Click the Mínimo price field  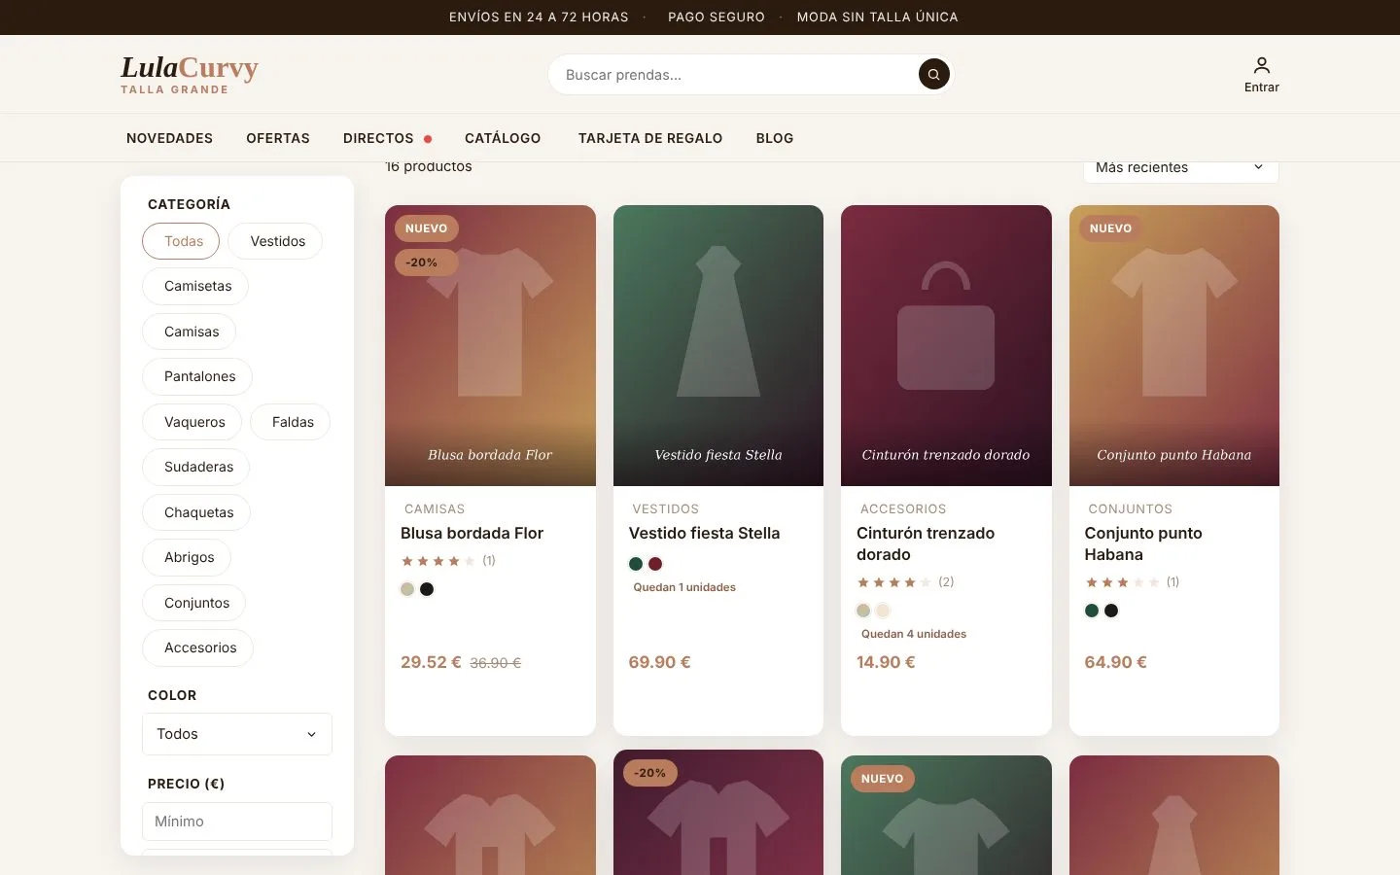237,822
